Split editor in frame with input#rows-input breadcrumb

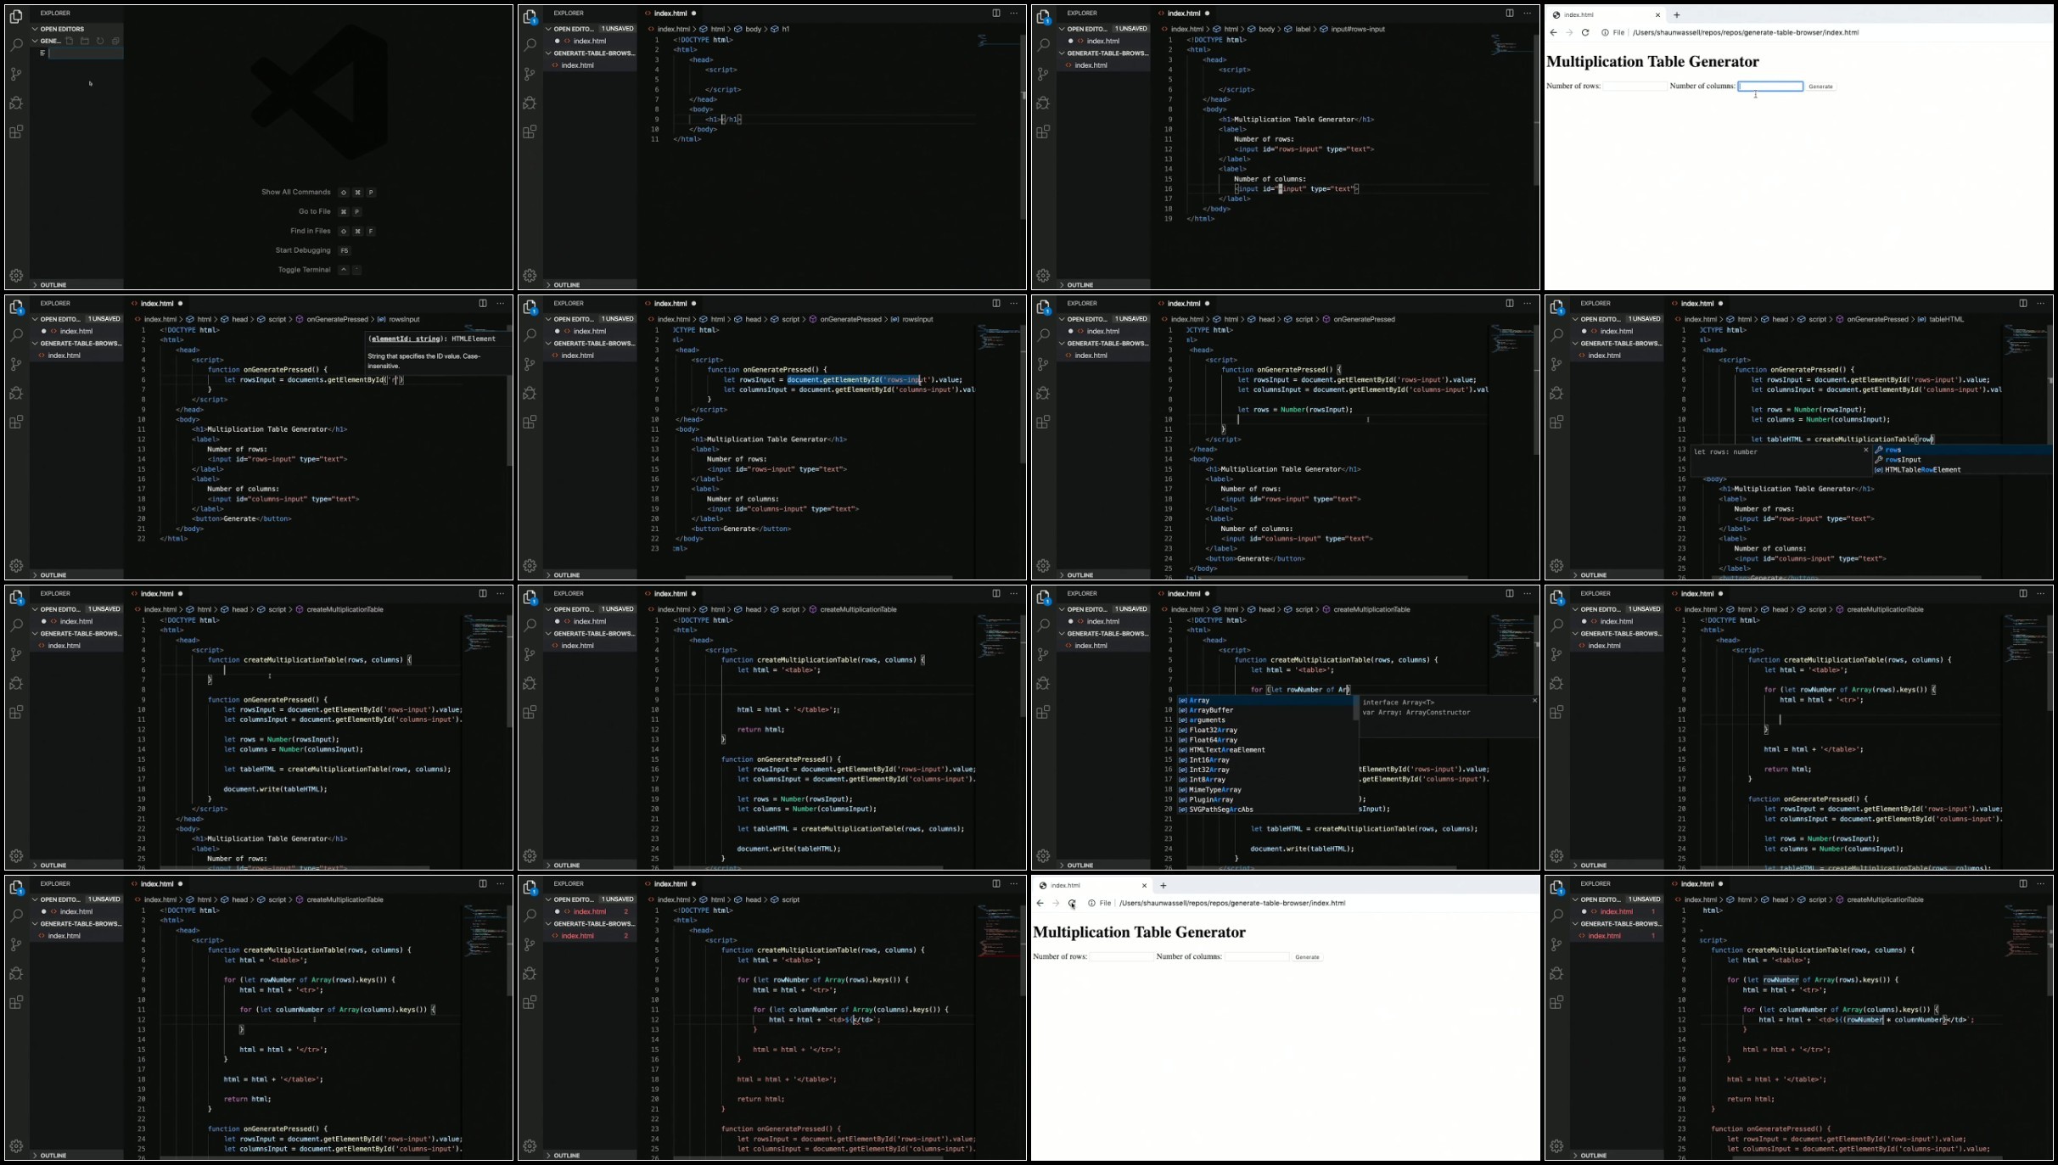1509,14
